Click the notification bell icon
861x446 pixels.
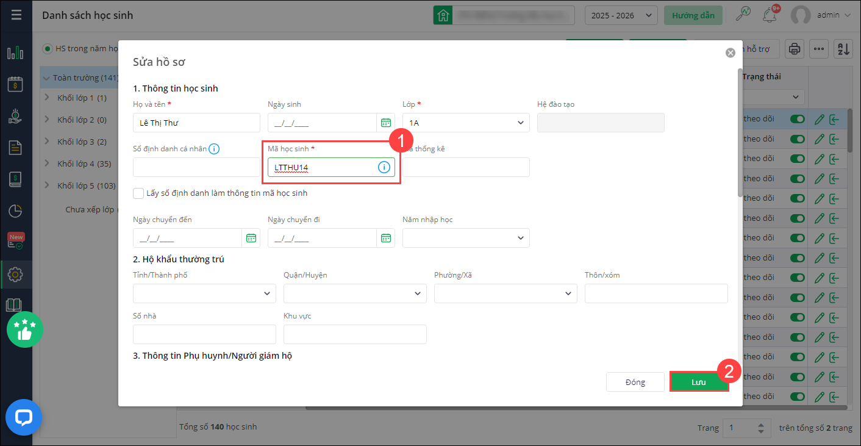point(770,15)
